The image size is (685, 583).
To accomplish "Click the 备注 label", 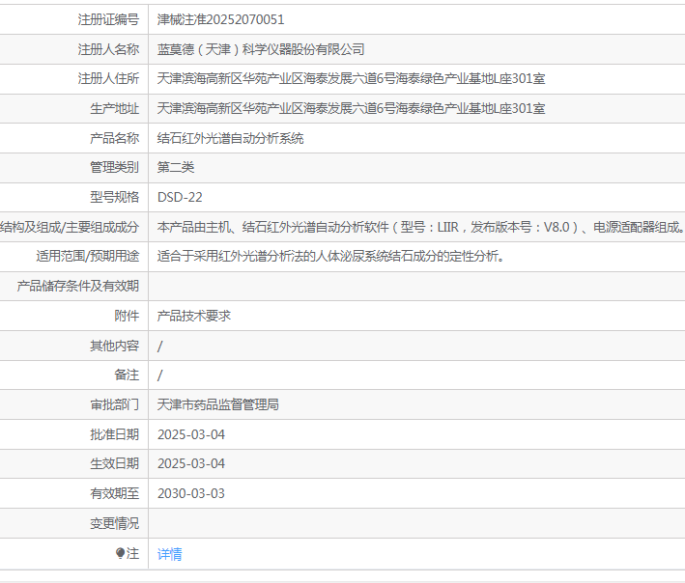I will (x=127, y=375).
